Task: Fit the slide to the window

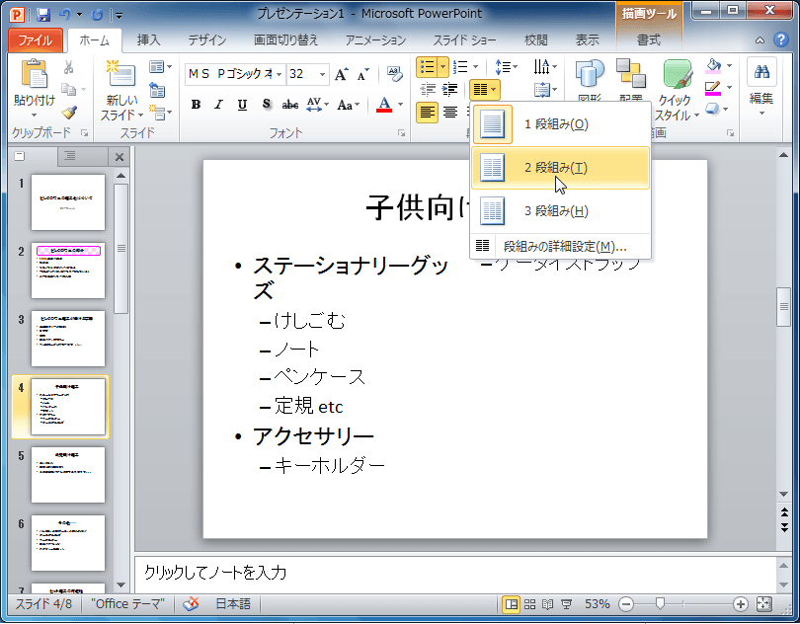Action: coord(763,604)
